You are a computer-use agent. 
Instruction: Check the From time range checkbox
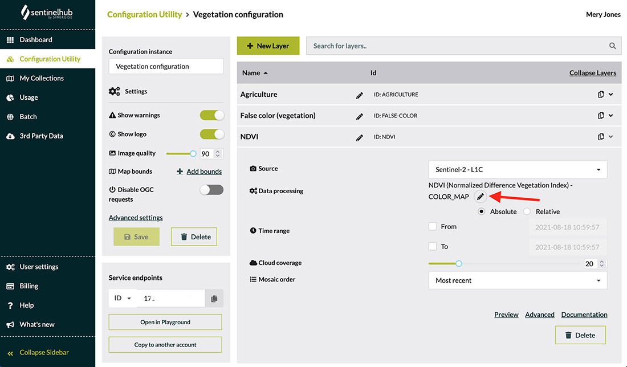432,226
